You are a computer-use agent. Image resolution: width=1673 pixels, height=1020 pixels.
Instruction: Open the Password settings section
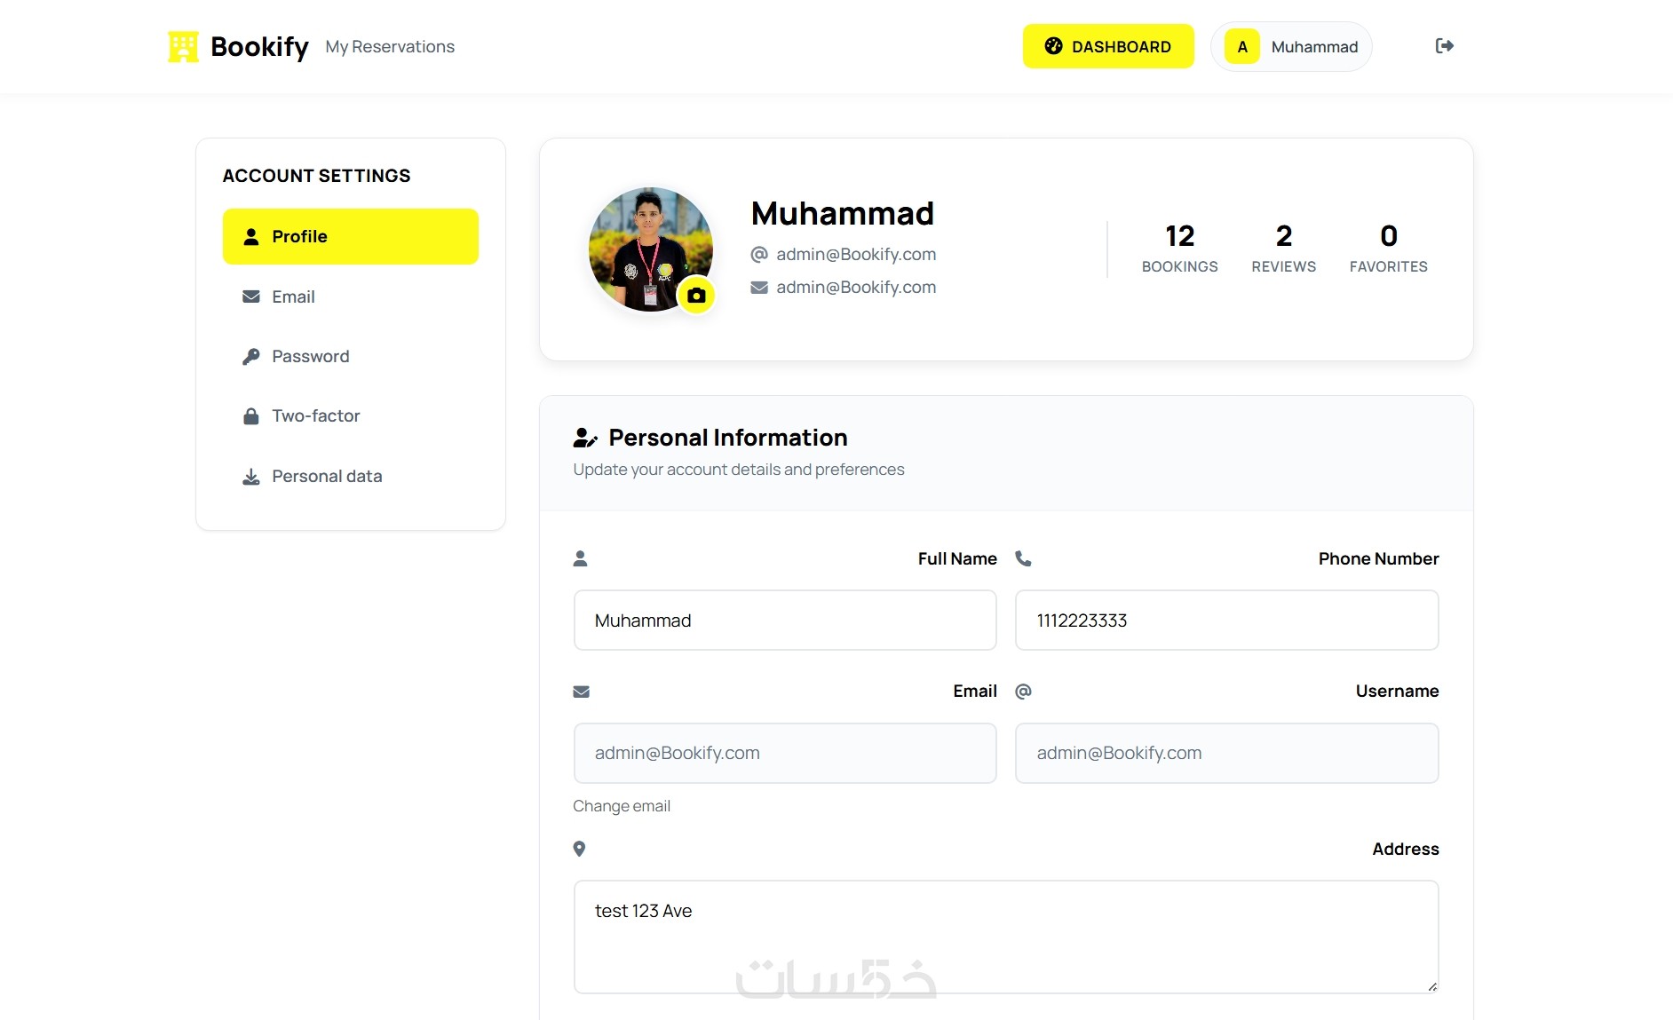310,357
